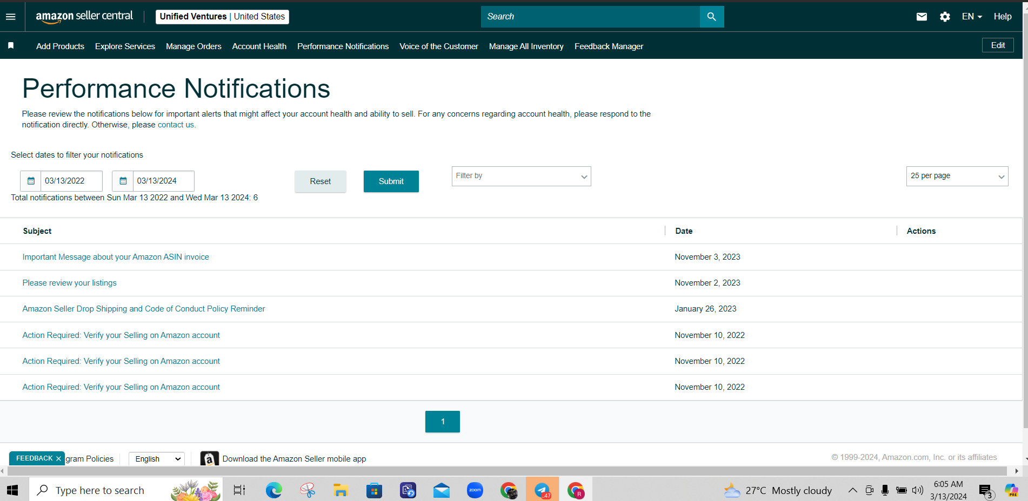Open Manage Orders in navigation bar
The height and width of the screenshot is (501, 1028).
click(x=193, y=46)
